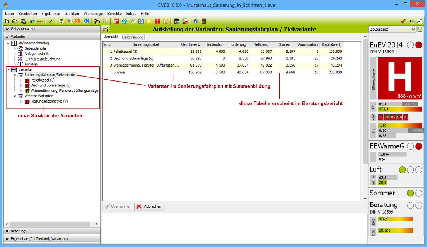The width and height of the screenshot is (427, 247).
Task: Select the first Beratung status circle
Action: coord(411,205)
